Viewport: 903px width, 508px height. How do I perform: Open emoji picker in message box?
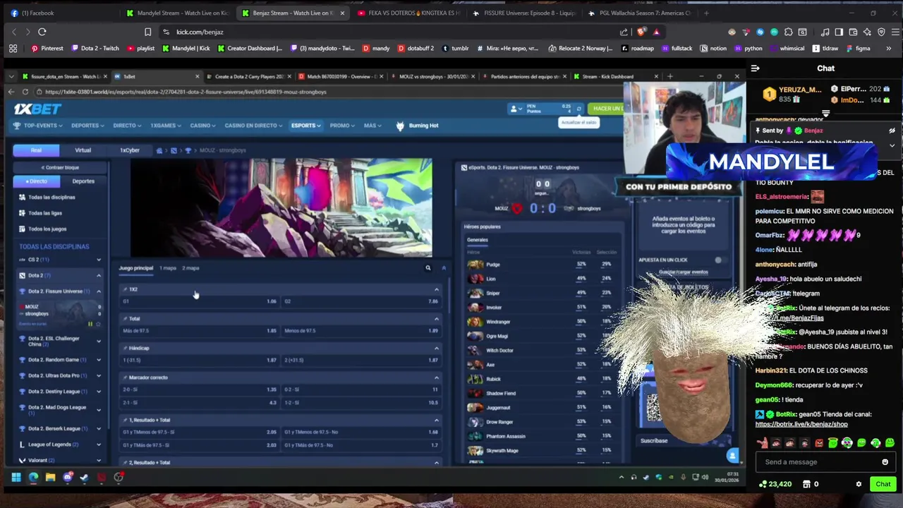point(885,462)
